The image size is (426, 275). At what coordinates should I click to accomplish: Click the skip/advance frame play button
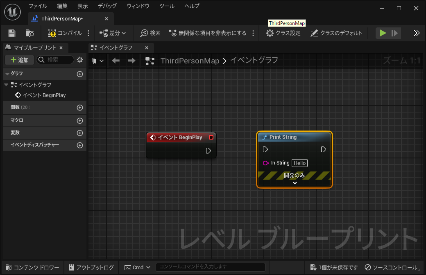point(395,33)
